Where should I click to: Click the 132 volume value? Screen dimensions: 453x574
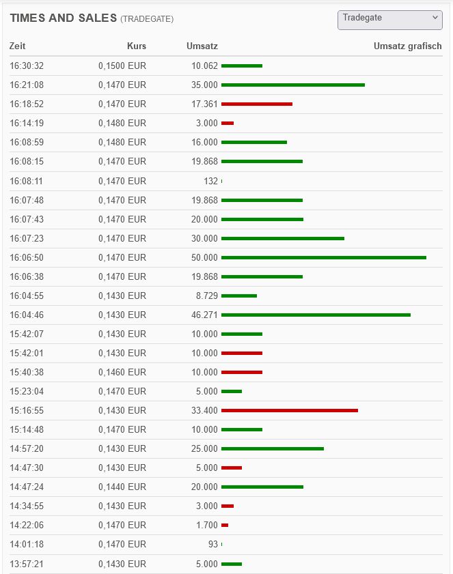(x=210, y=181)
